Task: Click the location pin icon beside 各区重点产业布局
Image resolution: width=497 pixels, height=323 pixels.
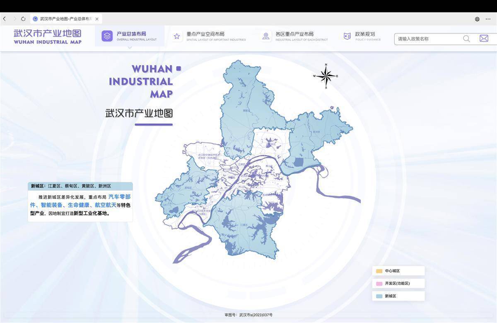Action: tap(266, 36)
